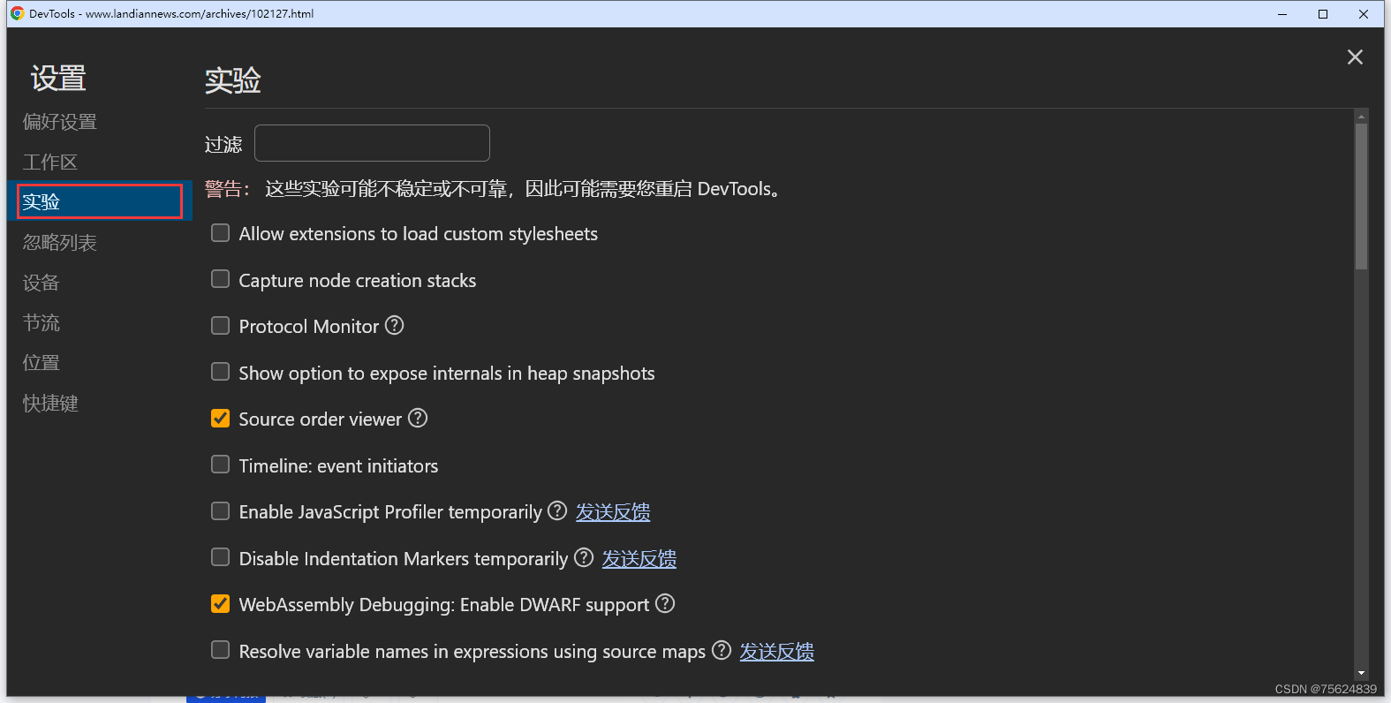1391x703 pixels.
Task: Open help icon for DWARF support
Action: tap(665, 603)
